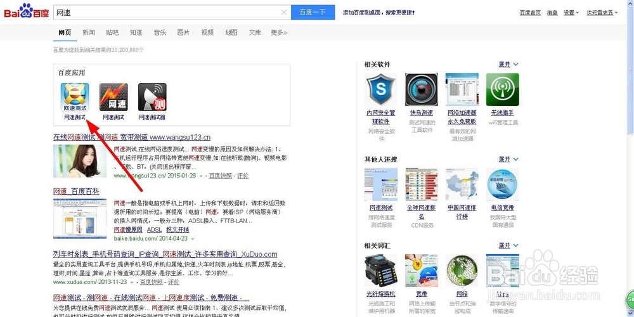634x317 pixels.
Task: Open the 网络加速器 software thumbnail
Action: tap(462, 89)
